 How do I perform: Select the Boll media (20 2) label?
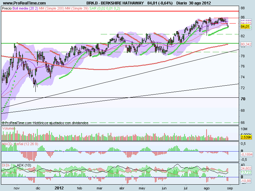pos(25,8)
